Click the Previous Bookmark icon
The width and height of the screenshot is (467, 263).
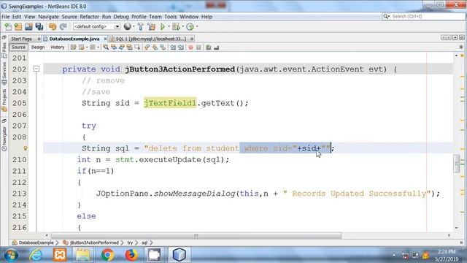(x=147, y=47)
